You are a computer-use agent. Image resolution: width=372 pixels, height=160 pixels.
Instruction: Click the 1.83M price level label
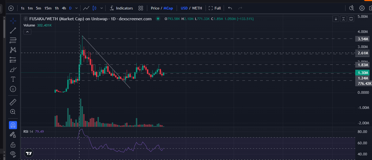(363, 65)
